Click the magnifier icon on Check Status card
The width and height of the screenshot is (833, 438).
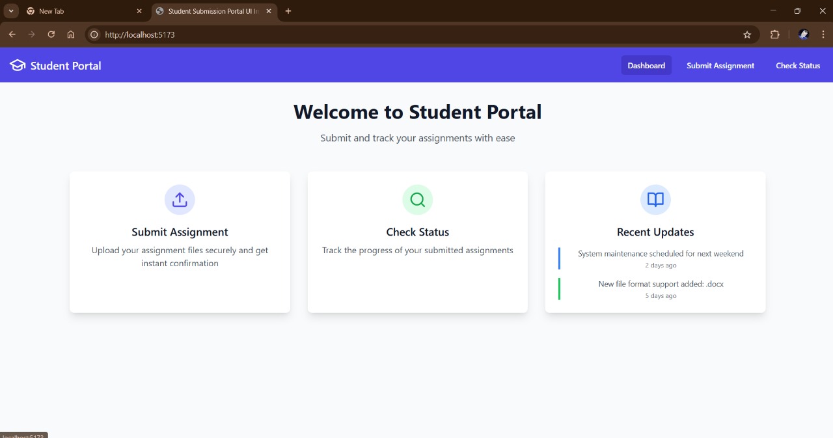click(x=417, y=199)
